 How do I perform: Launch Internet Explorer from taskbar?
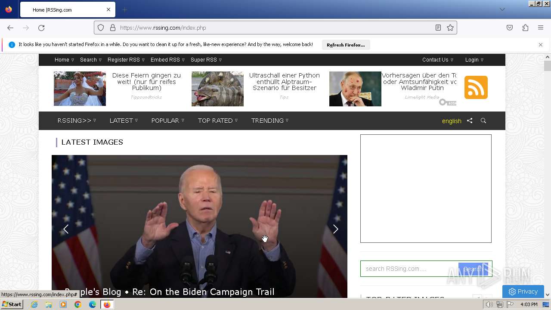pyautogui.click(x=34, y=304)
